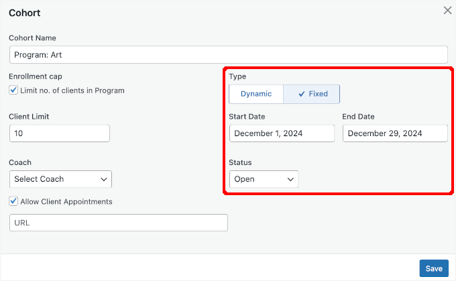This screenshot has width=456, height=281.
Task: Click the checkmark icon on the Fixed button
Action: (302, 94)
